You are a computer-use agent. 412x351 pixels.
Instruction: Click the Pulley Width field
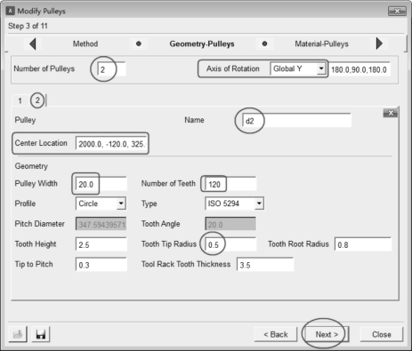pyautogui.click(x=101, y=184)
